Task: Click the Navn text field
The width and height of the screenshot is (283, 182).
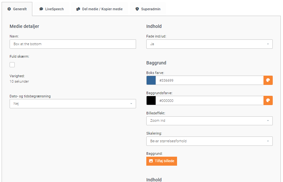Action: pyautogui.click(x=73, y=44)
